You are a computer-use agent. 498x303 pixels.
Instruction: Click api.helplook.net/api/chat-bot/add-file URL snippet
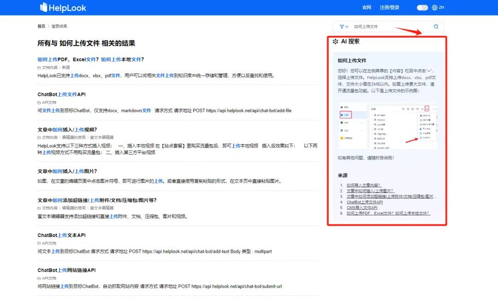point(249,111)
